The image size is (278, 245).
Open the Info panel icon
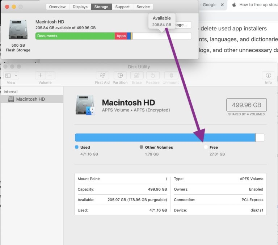(268, 76)
